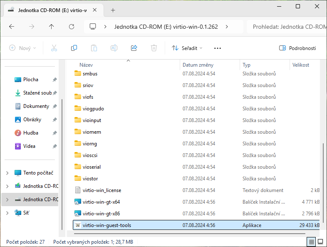Click the Prohledat search field
Image resolution: width=327 pixels, height=247 pixels.
[x=287, y=27]
